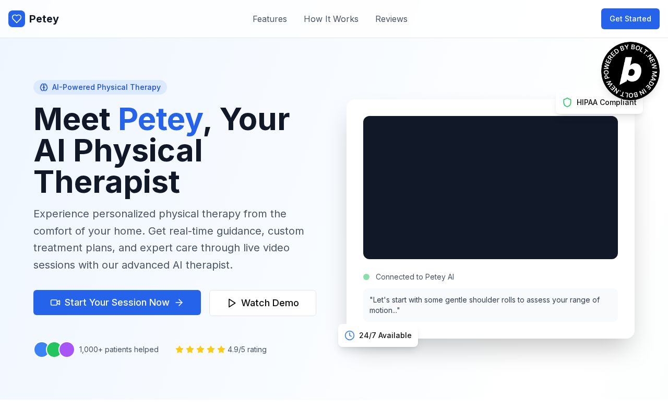
Task: Click the Powered by Bolt.new badge
Action: tap(630, 71)
